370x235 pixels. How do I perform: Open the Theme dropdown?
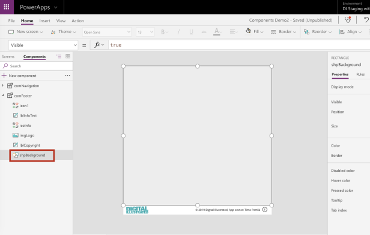[x=64, y=32]
